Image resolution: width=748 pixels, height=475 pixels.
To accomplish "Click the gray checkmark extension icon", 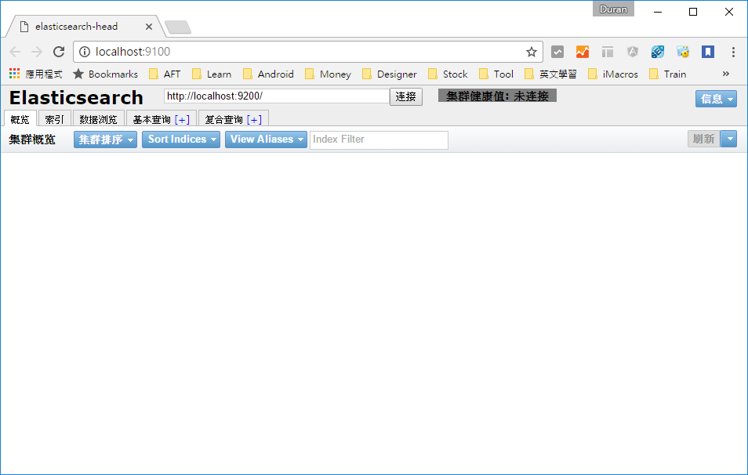I will click(x=557, y=51).
